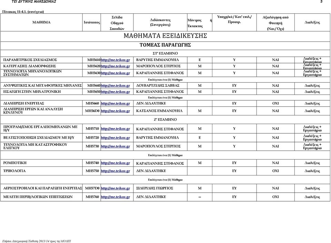The image size is (331, 243).
Task: Open the teikoz link in the ΚΑΤΕΡΓΑΣΙΕΣ ΔΙΑΜΟΡΦΩΣΗΣ row
Action: coord(115,66)
